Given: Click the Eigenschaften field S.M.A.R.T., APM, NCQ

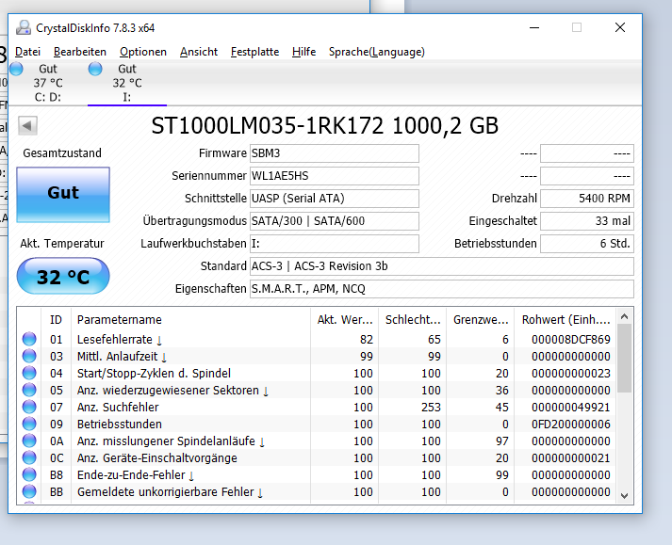Looking at the screenshot, I should point(442,289).
